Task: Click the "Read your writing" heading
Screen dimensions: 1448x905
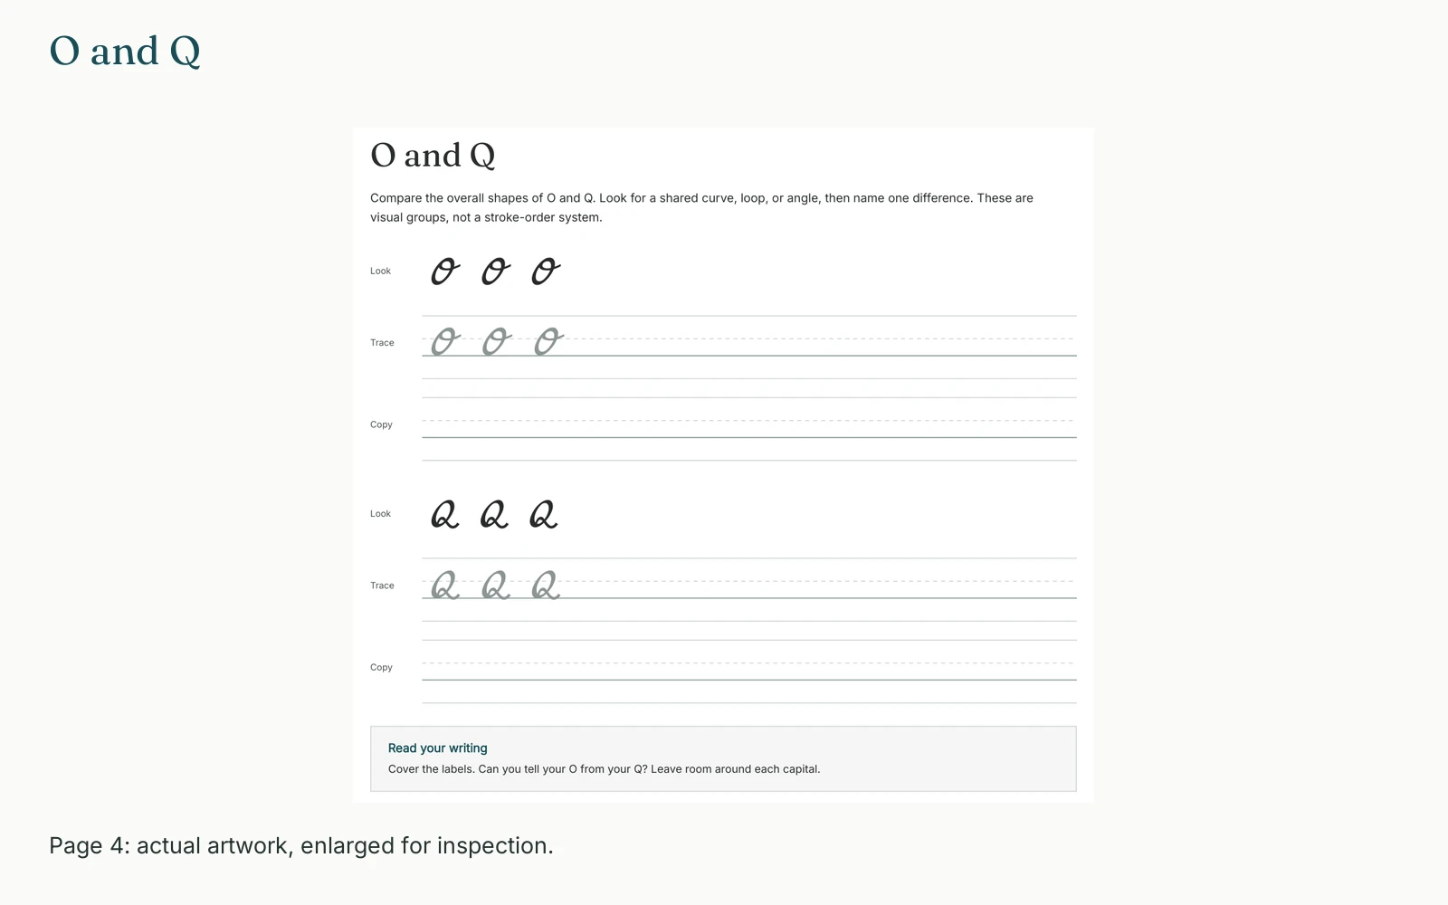Action: (x=438, y=748)
